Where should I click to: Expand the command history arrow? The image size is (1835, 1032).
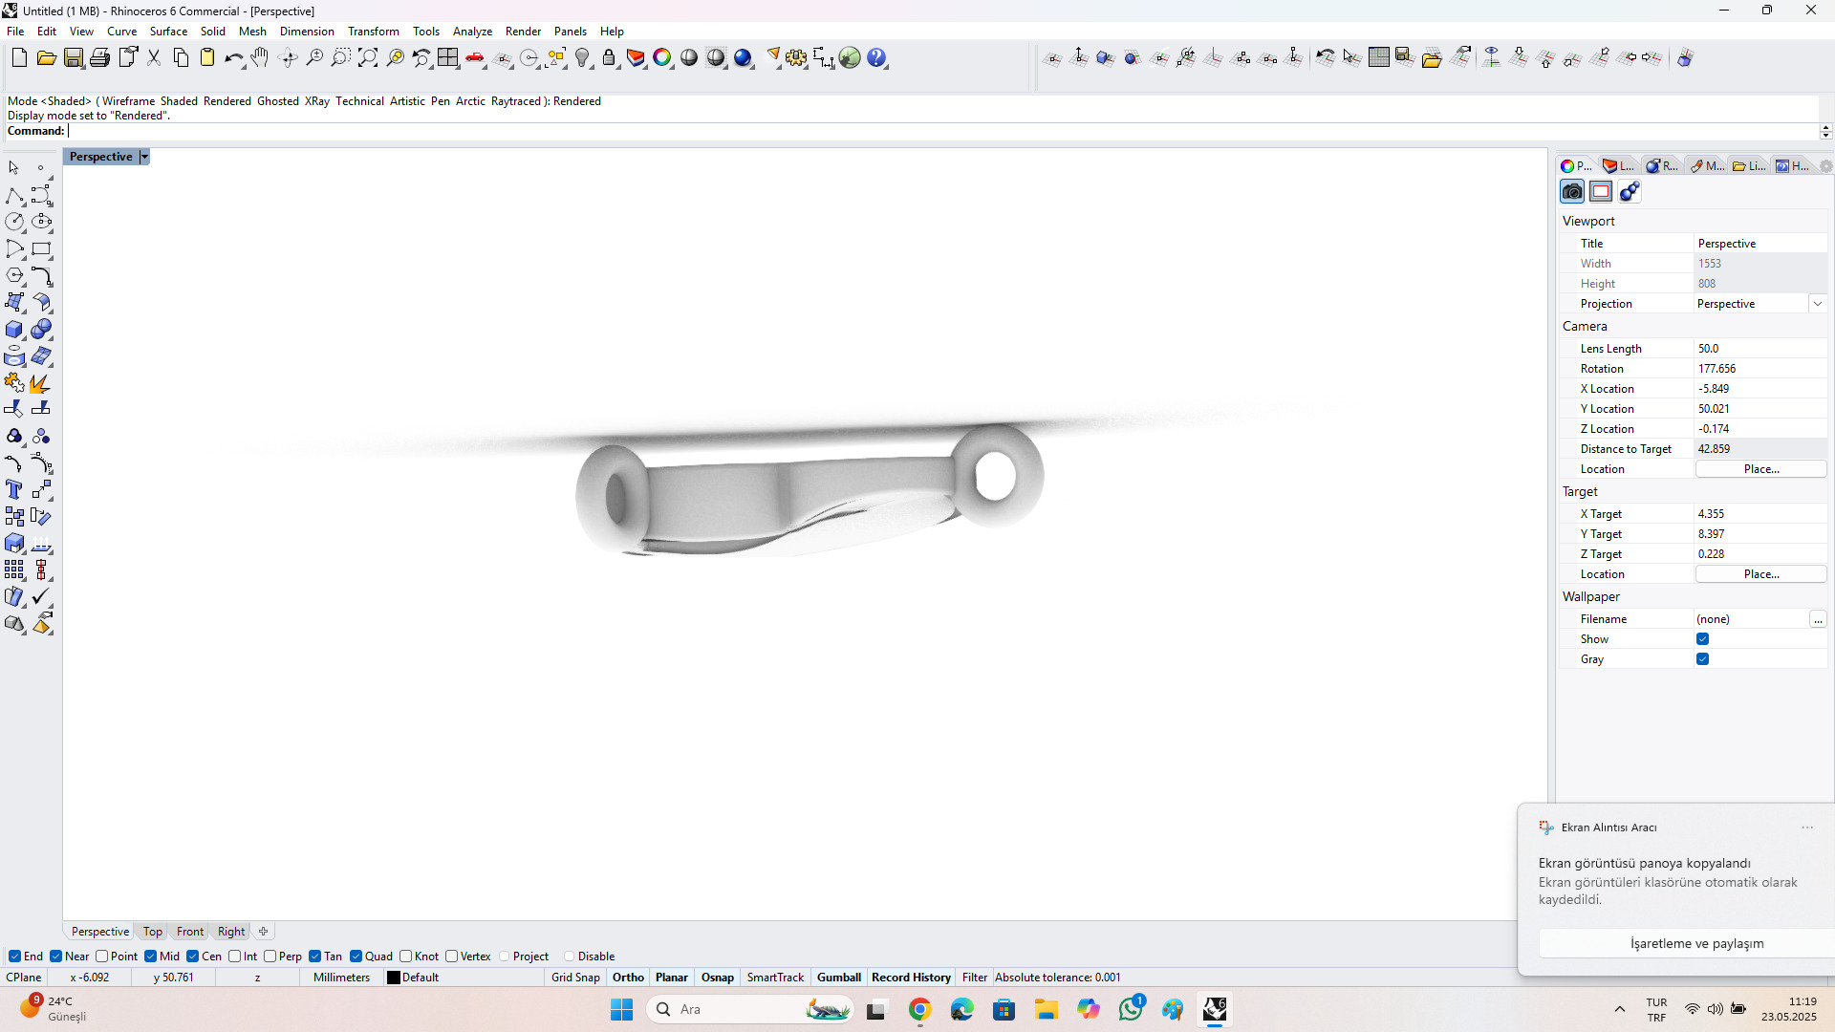coord(1825,131)
